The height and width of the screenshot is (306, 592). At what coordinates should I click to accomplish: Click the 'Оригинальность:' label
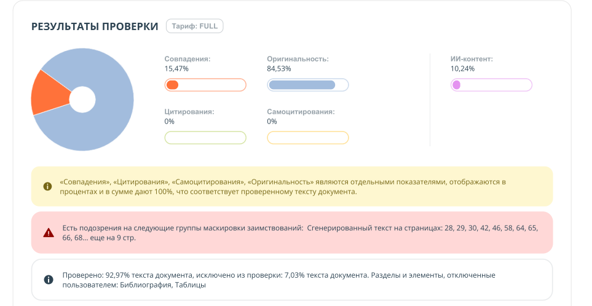point(298,59)
